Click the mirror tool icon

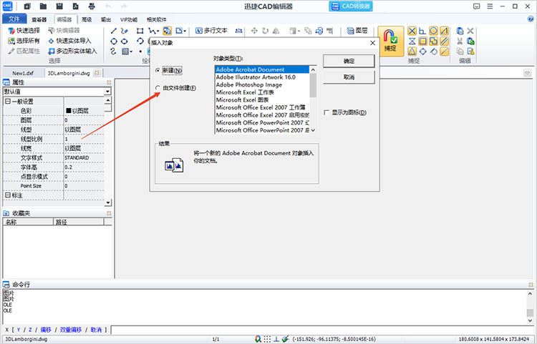pos(276,31)
